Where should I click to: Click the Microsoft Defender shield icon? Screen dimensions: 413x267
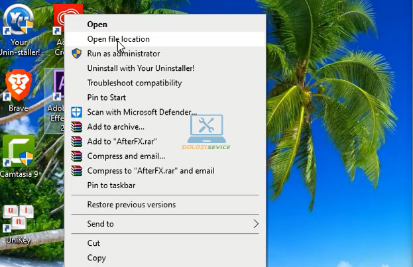76,112
